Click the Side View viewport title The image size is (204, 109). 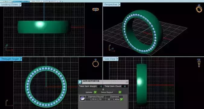click(110, 59)
